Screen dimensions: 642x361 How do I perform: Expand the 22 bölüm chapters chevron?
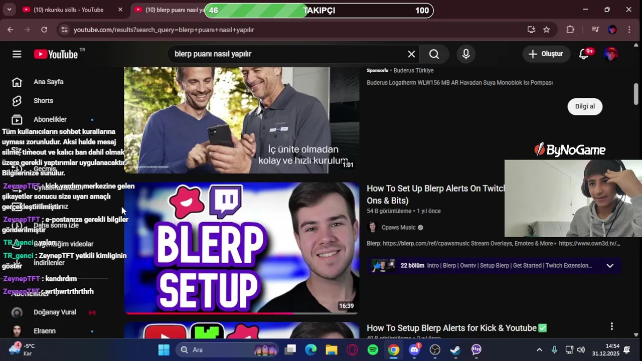(x=610, y=266)
